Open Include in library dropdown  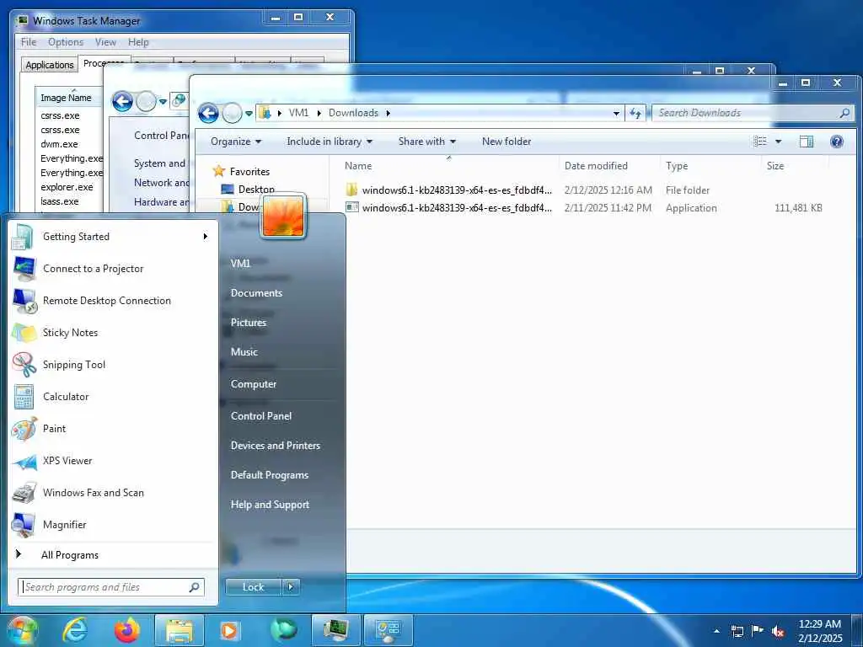click(x=330, y=142)
